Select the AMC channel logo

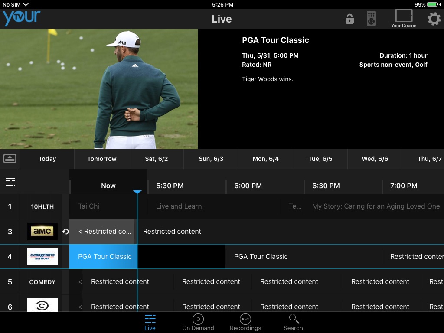tap(42, 232)
